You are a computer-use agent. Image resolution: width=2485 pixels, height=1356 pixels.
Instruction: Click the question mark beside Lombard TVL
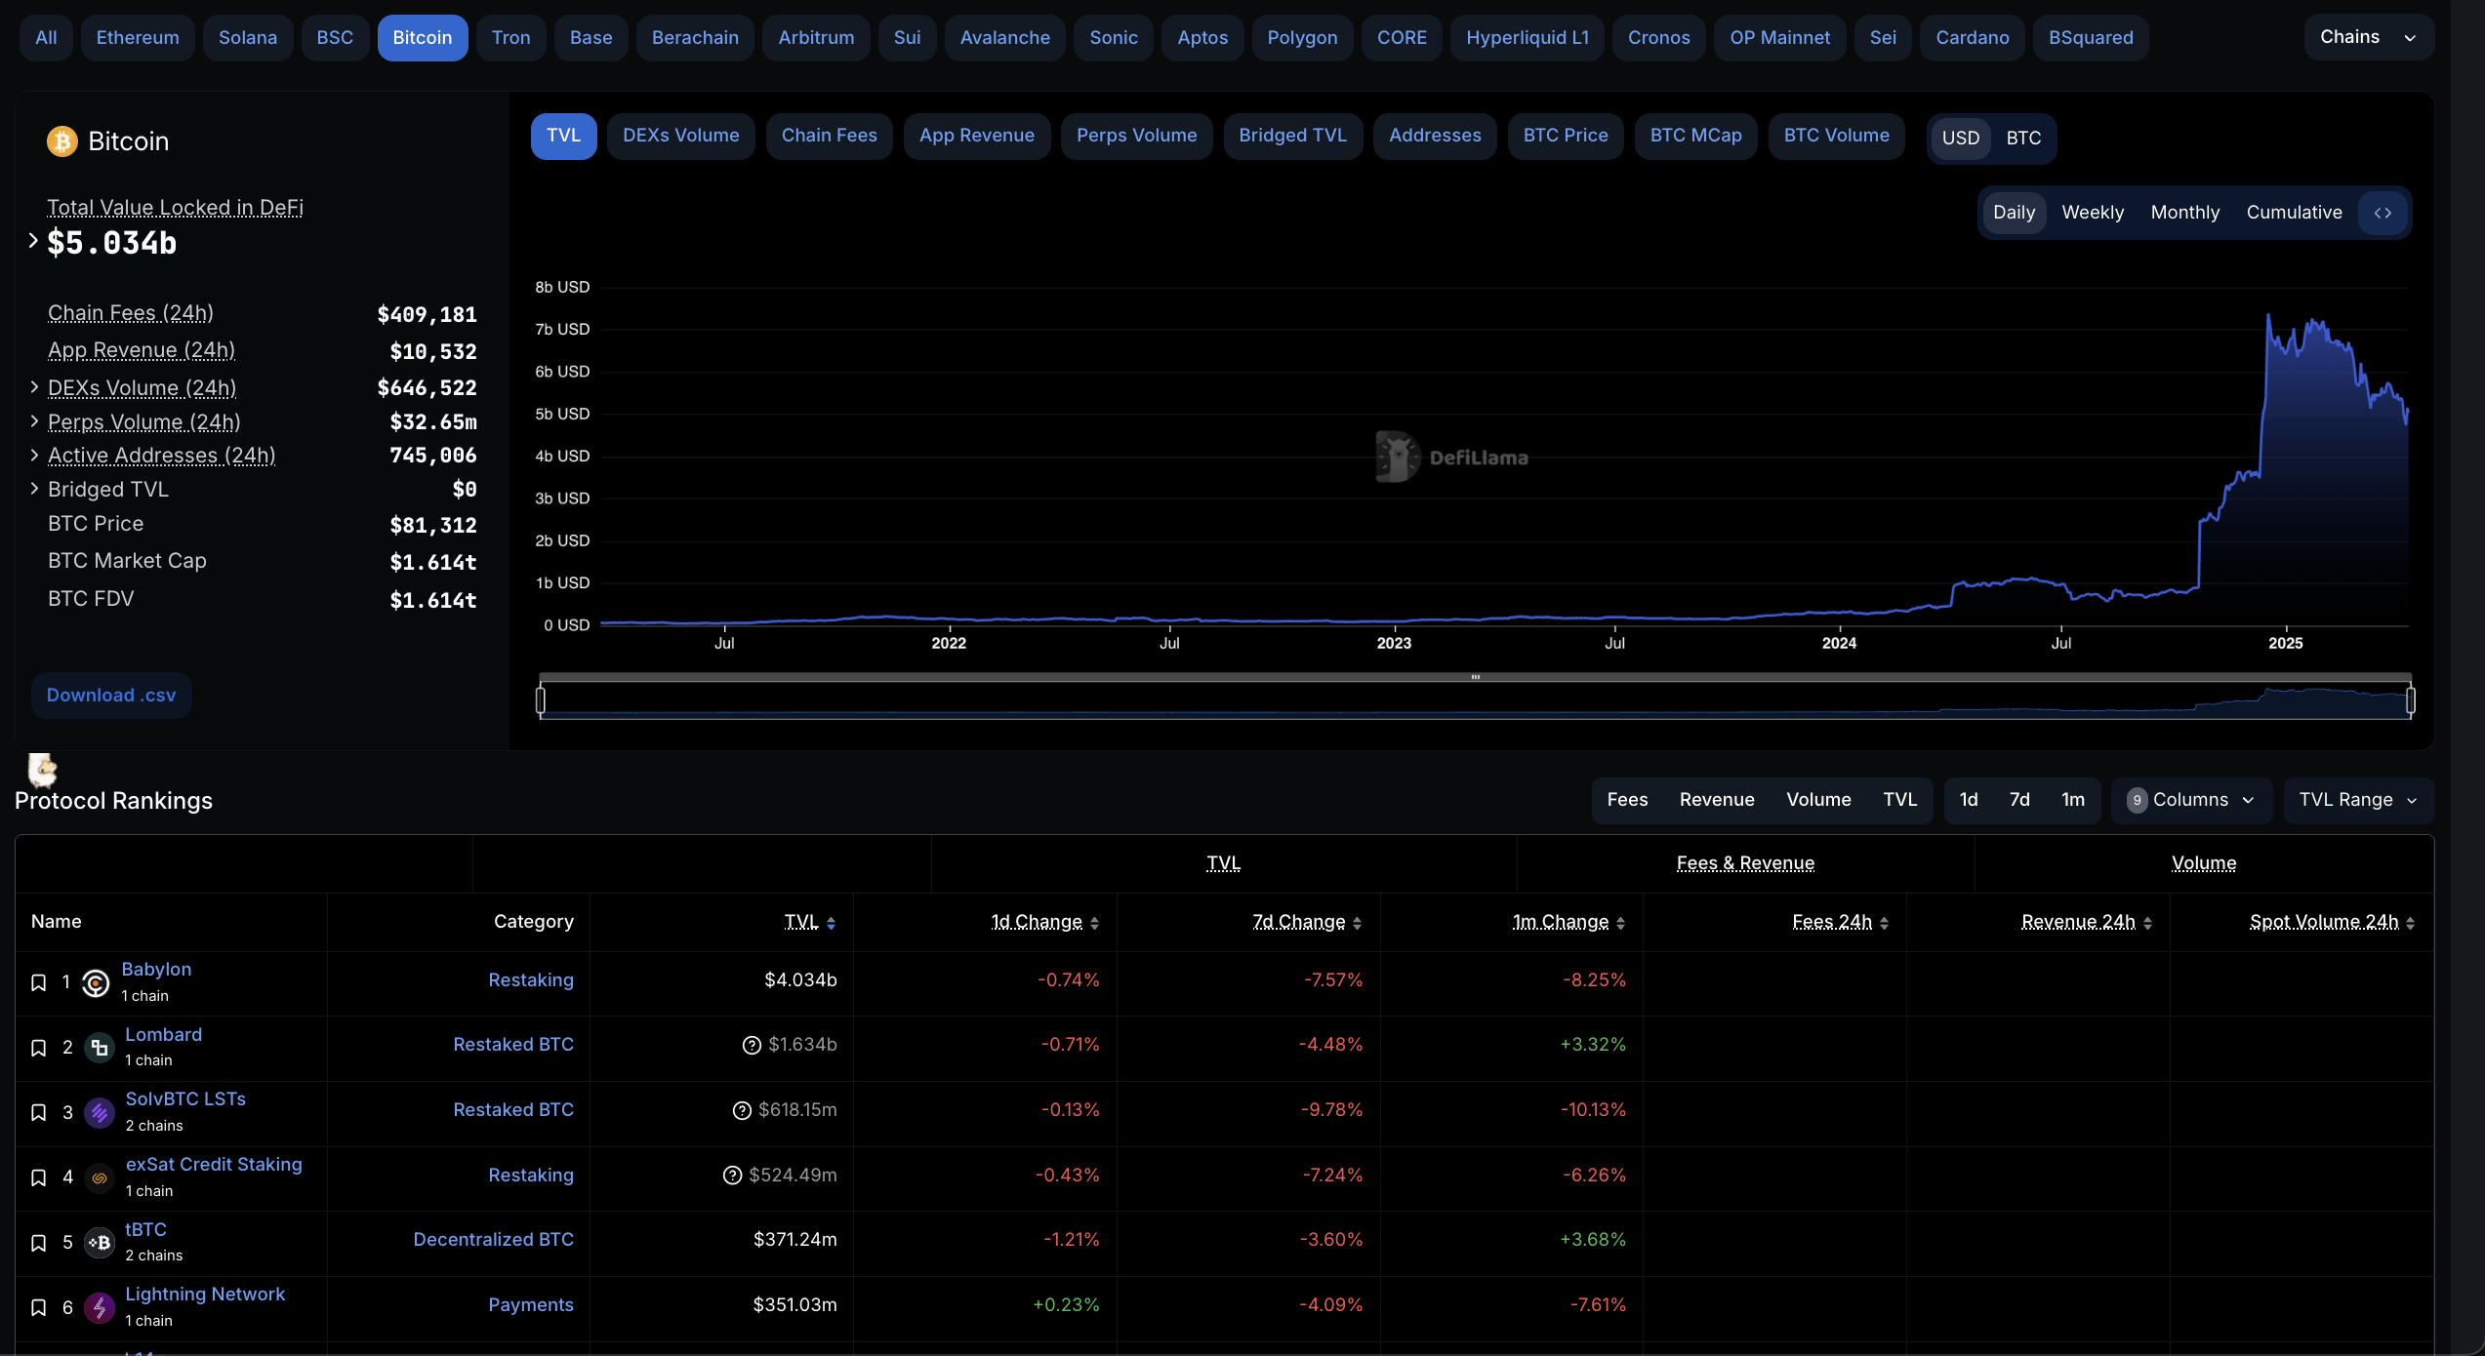752,1045
